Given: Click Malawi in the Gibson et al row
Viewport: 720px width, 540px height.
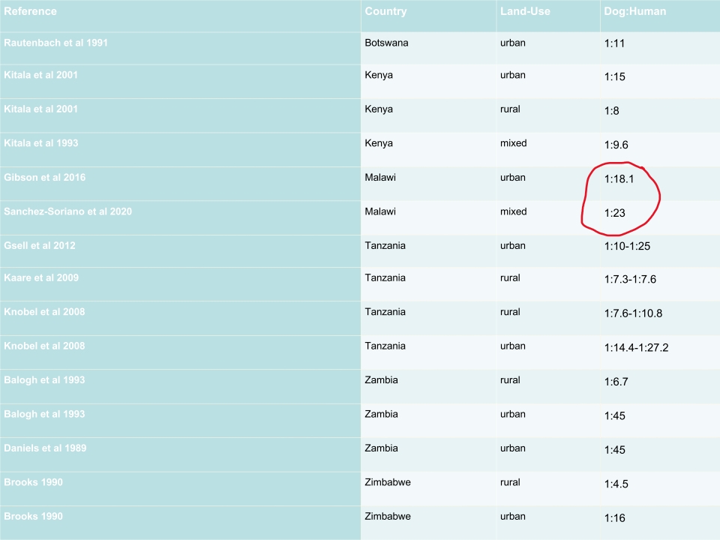Looking at the screenshot, I should (380, 177).
